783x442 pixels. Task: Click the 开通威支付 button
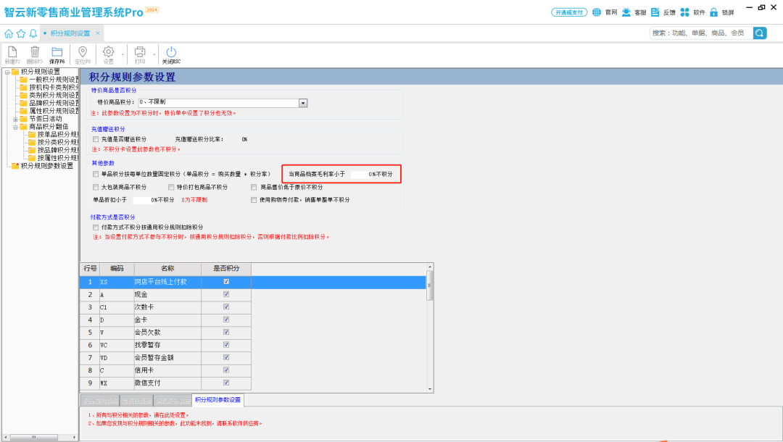569,12
